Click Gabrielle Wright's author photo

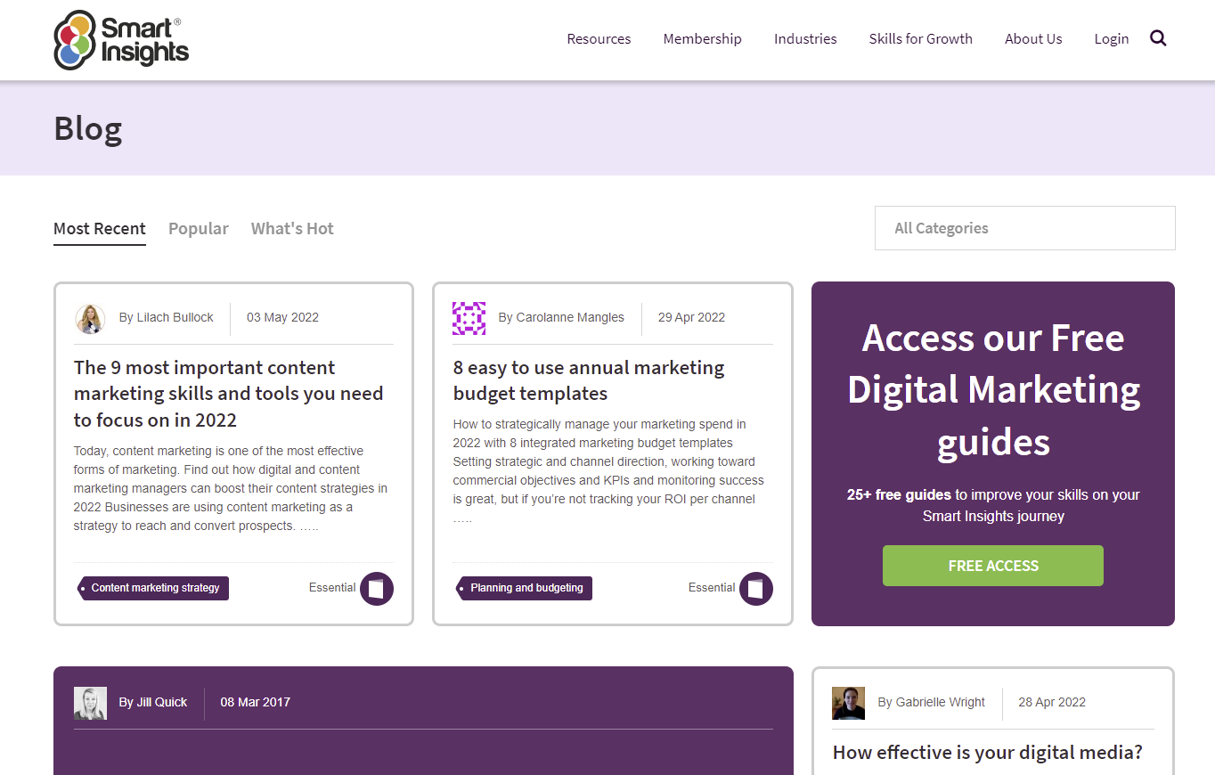click(849, 703)
